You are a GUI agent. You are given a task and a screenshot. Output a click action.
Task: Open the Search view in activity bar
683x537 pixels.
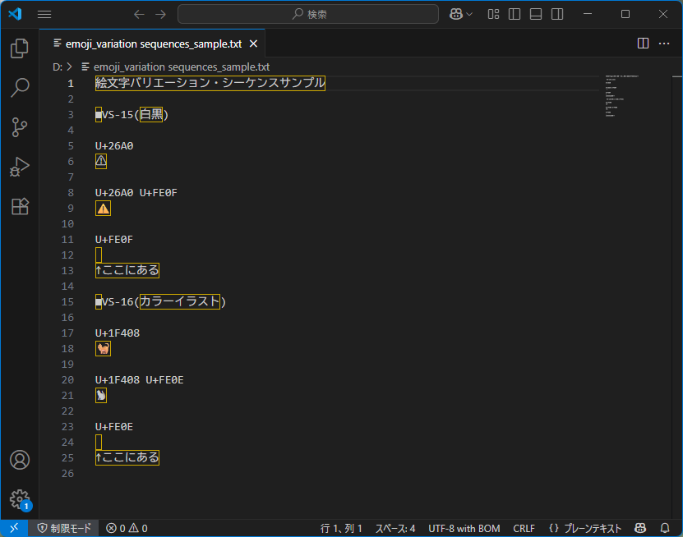coord(20,88)
